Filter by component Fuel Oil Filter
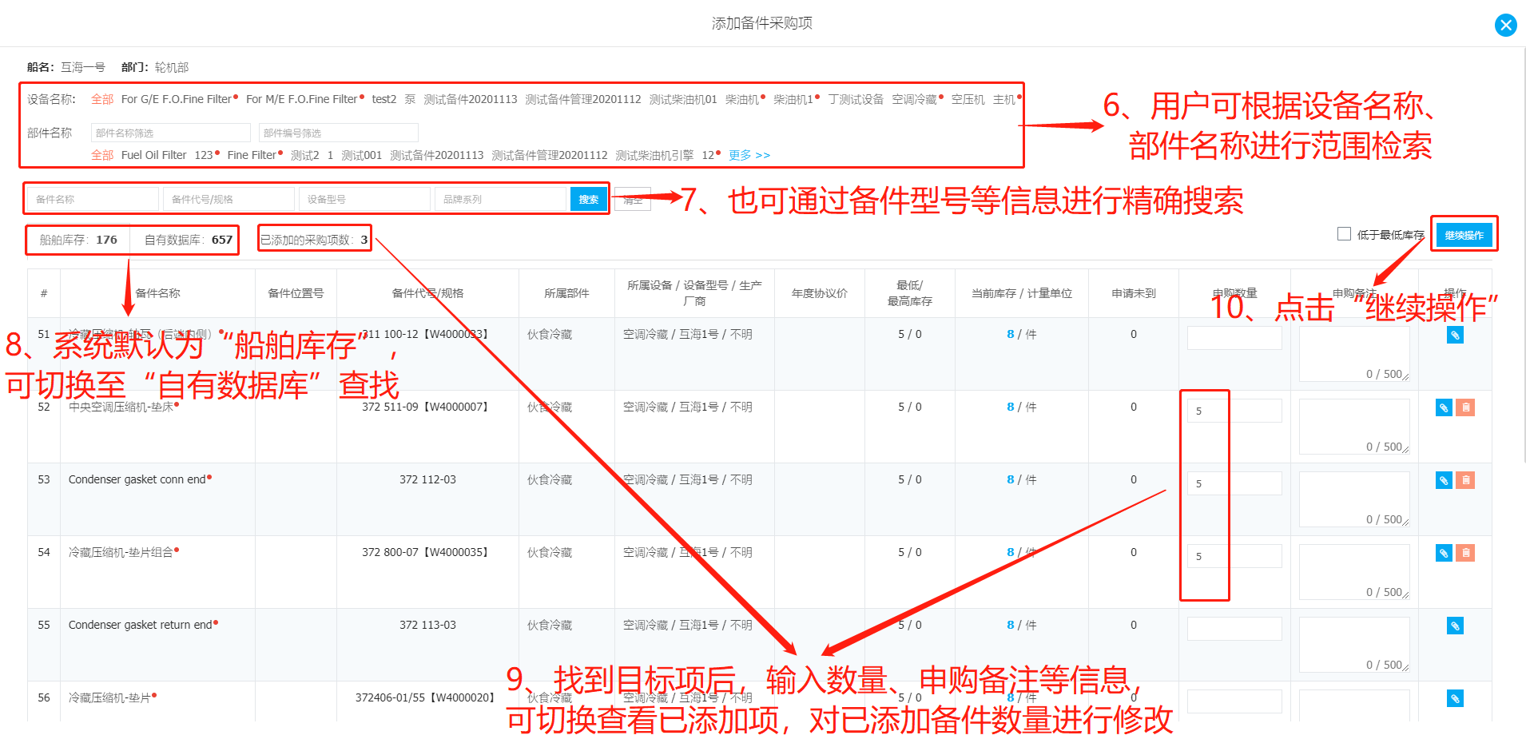Image resolution: width=1526 pixels, height=751 pixels. pyautogui.click(x=154, y=155)
